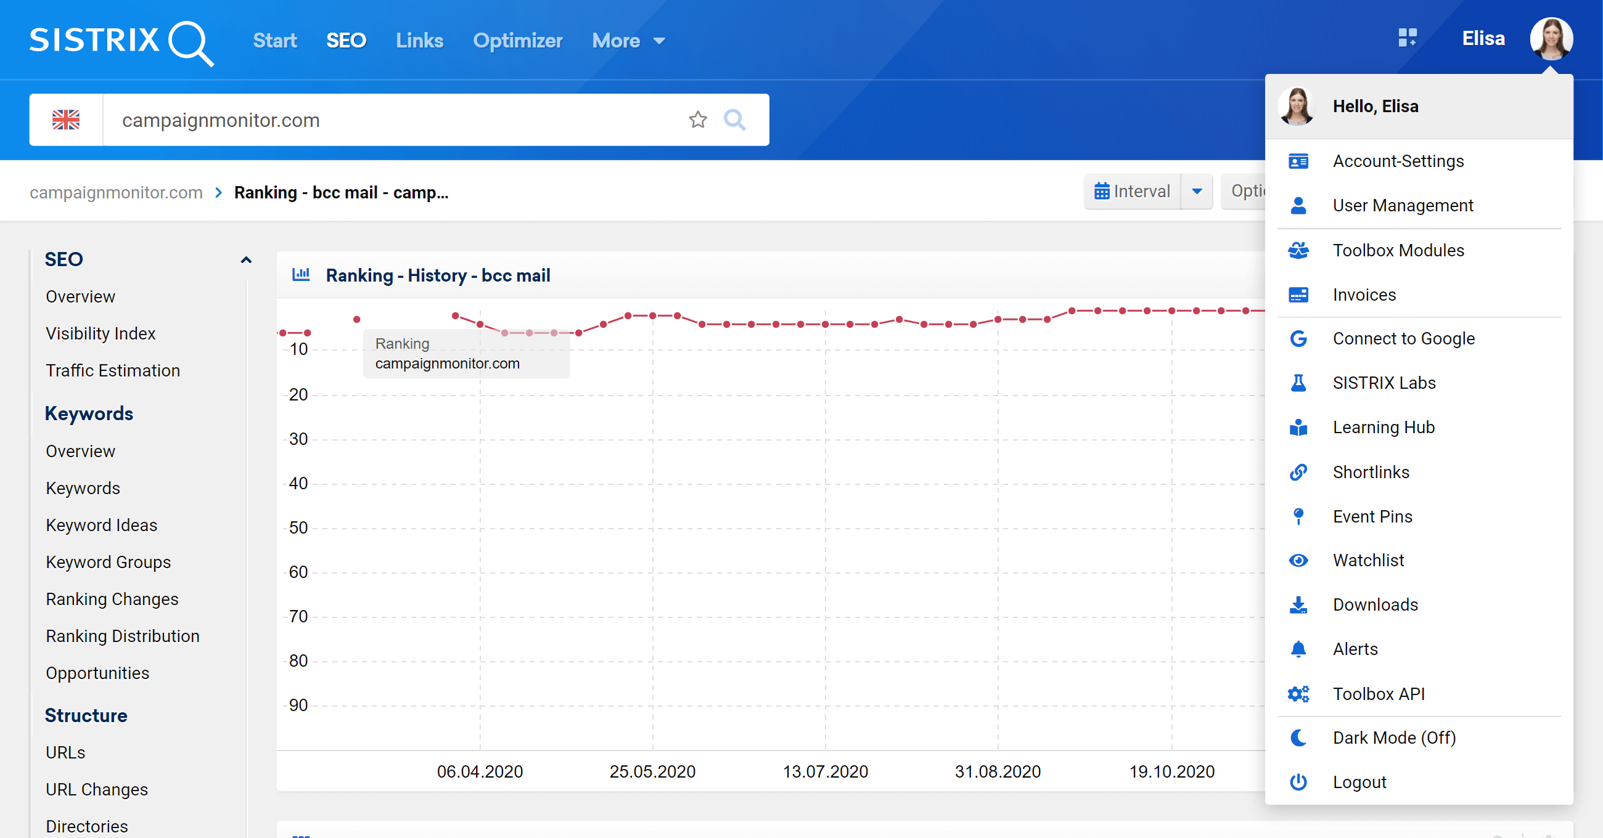
Task: Select Connect to Google menu entry
Action: tap(1419, 339)
